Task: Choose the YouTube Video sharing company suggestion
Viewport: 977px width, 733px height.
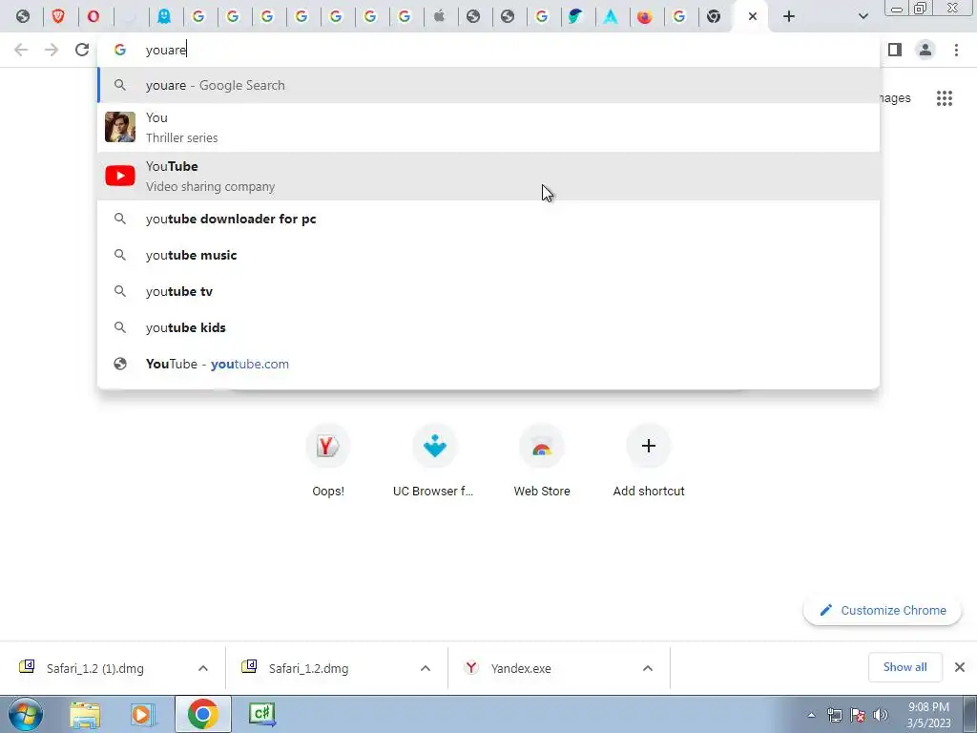Action: [488, 176]
